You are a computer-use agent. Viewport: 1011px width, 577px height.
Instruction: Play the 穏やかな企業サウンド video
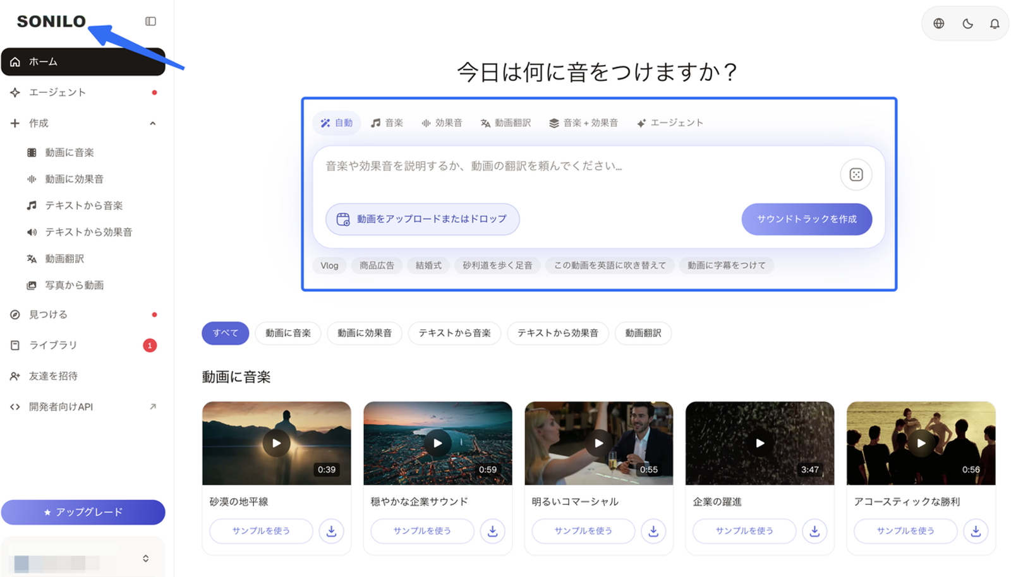tap(437, 443)
